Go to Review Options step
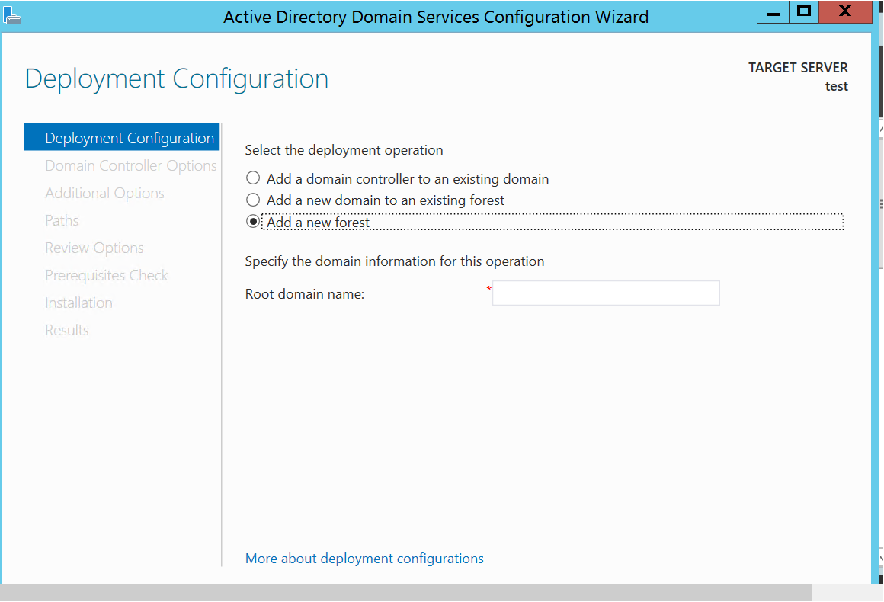 click(x=94, y=248)
